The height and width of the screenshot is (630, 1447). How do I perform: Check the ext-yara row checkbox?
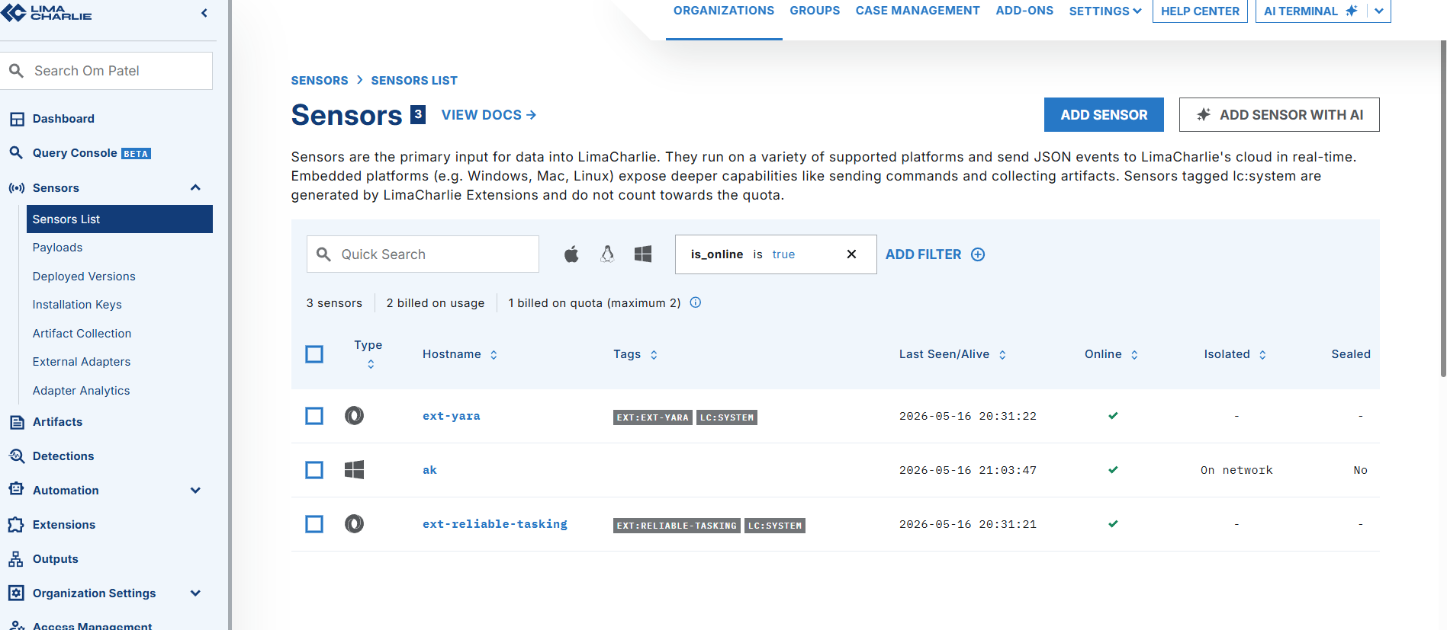point(314,416)
